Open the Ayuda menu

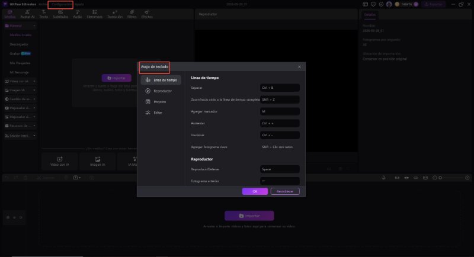pyautogui.click(x=79, y=5)
